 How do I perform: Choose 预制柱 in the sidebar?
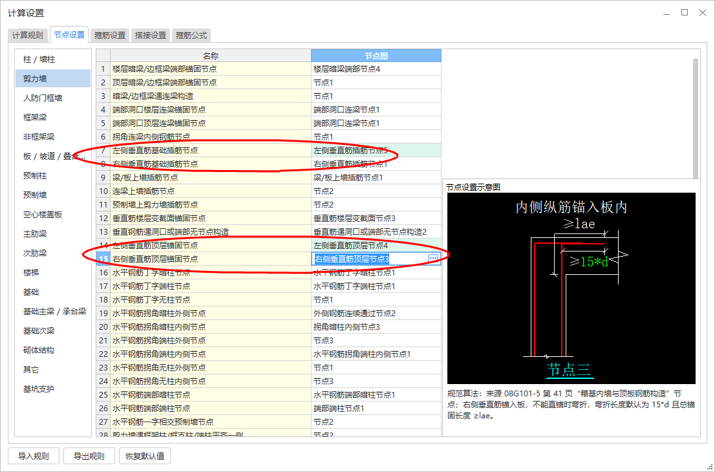[53, 176]
